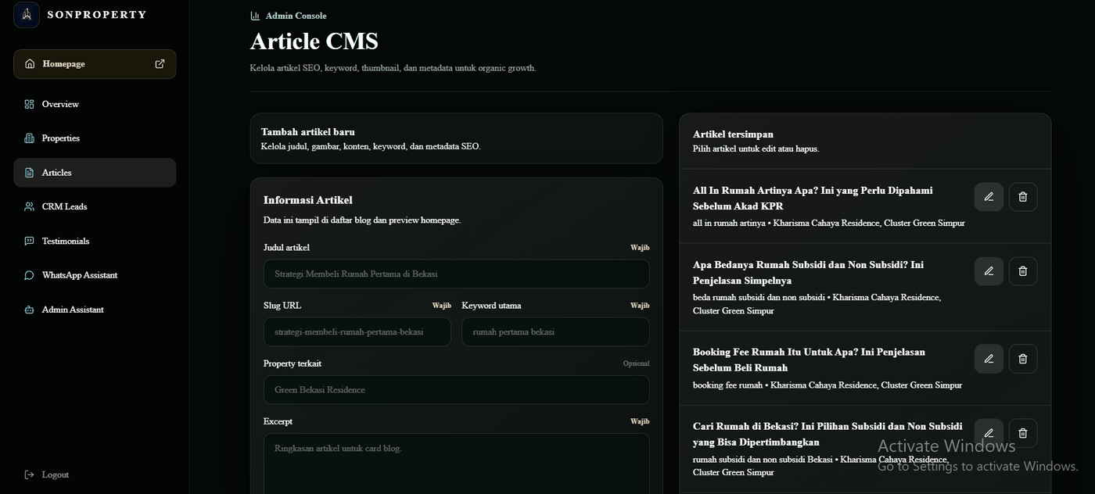
Task: Delete the "Cari Rumah di Bekasi" article
Action: [1023, 433]
